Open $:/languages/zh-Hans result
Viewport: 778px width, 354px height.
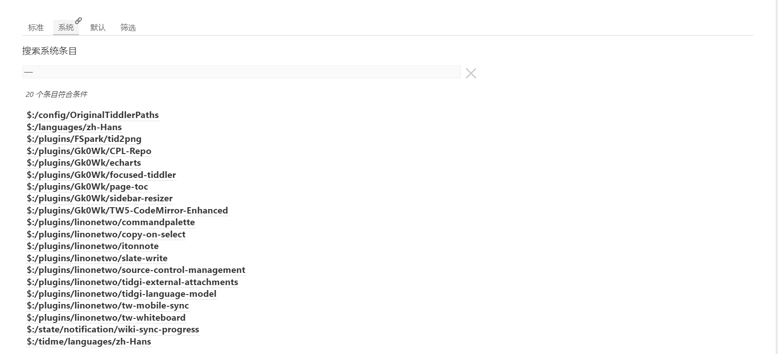[74, 127]
